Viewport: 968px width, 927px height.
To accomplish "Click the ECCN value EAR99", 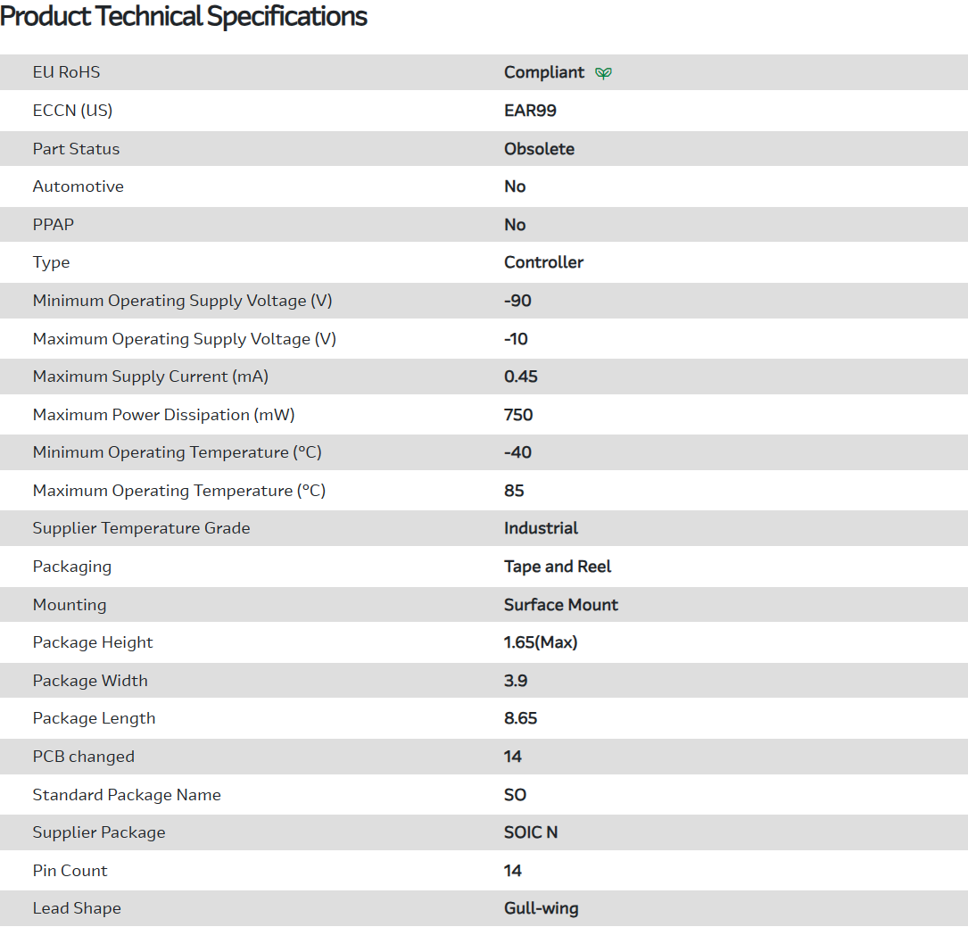I will click(530, 111).
